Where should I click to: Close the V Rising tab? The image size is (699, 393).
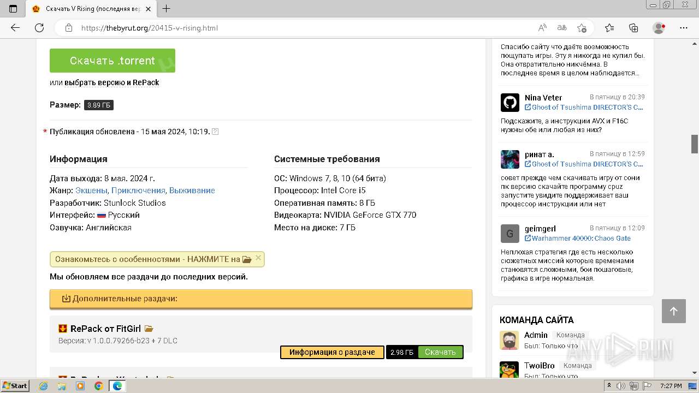point(148,9)
